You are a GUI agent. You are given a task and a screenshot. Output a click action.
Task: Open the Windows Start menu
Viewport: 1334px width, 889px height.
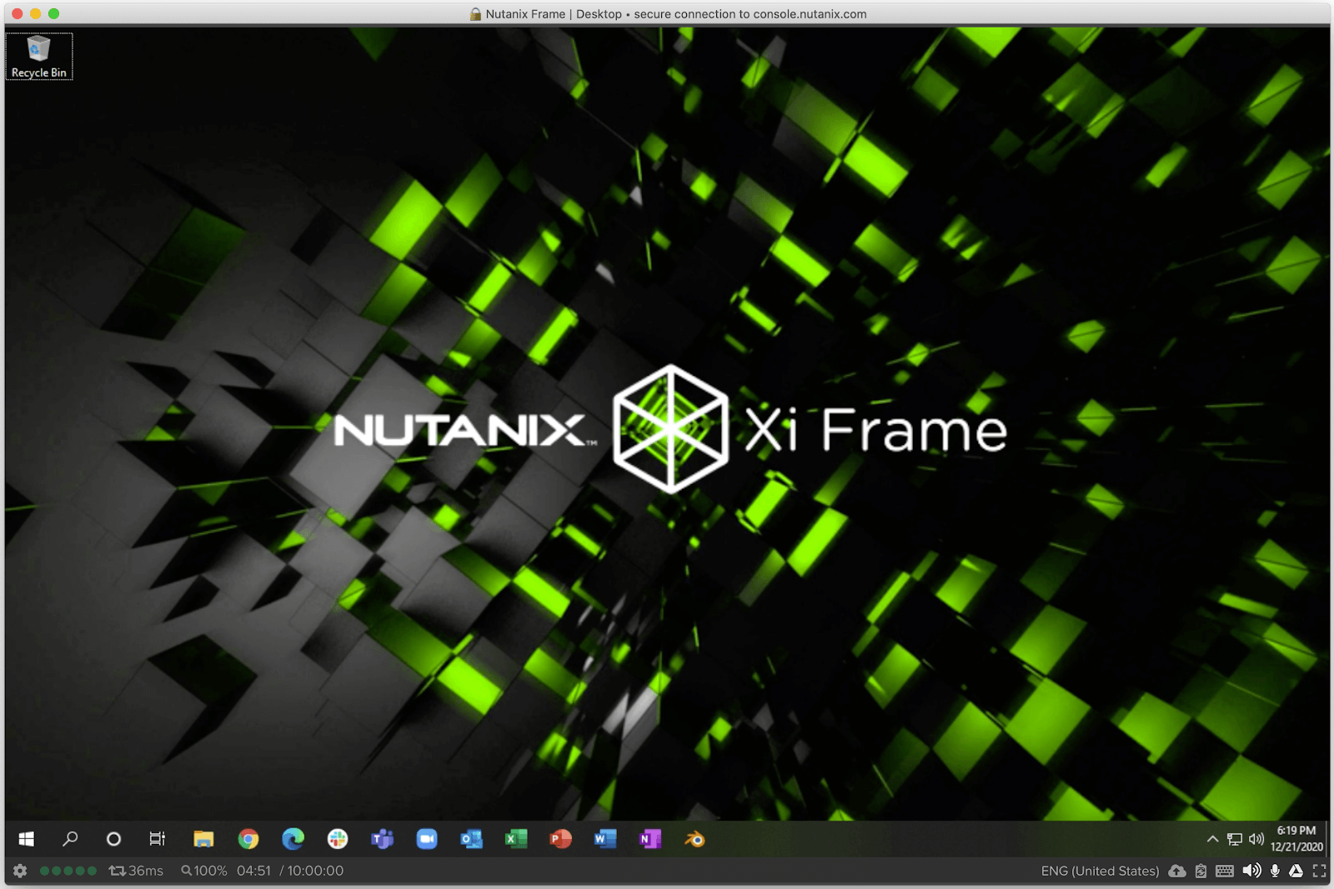coord(26,839)
